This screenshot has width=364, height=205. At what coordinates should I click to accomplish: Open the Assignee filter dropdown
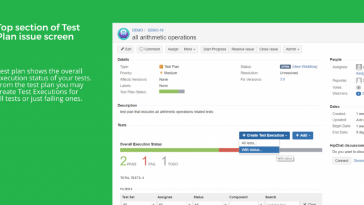point(175,204)
